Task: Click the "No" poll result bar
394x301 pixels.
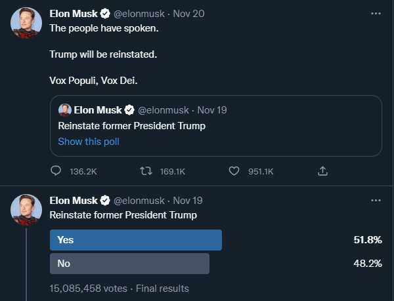Action: click(129, 264)
